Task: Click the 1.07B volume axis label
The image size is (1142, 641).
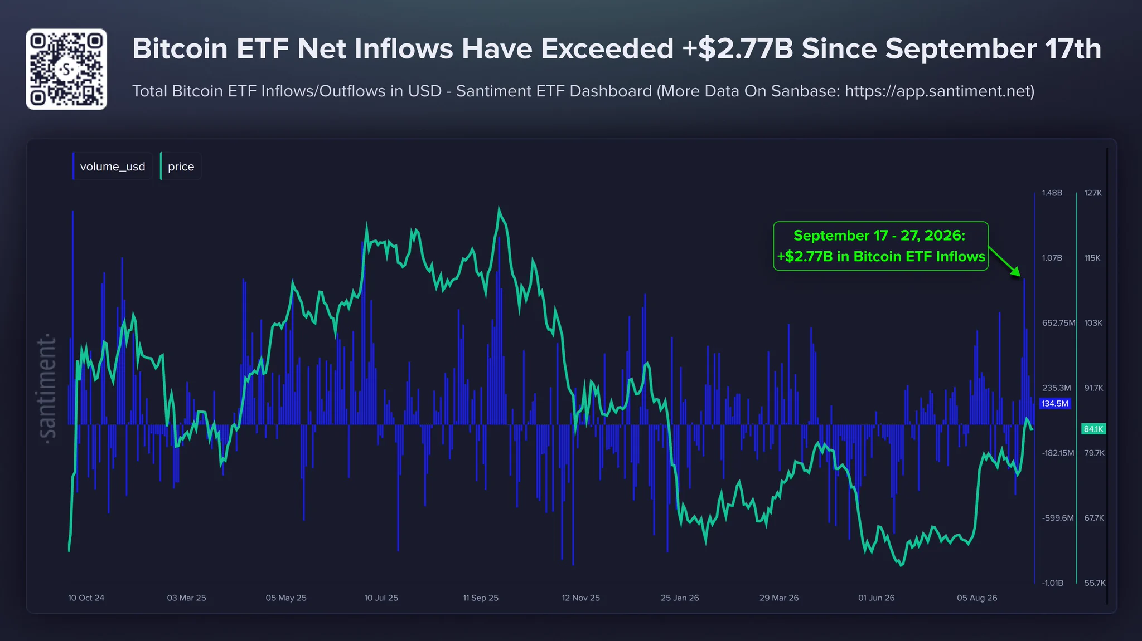Action: click(1052, 258)
